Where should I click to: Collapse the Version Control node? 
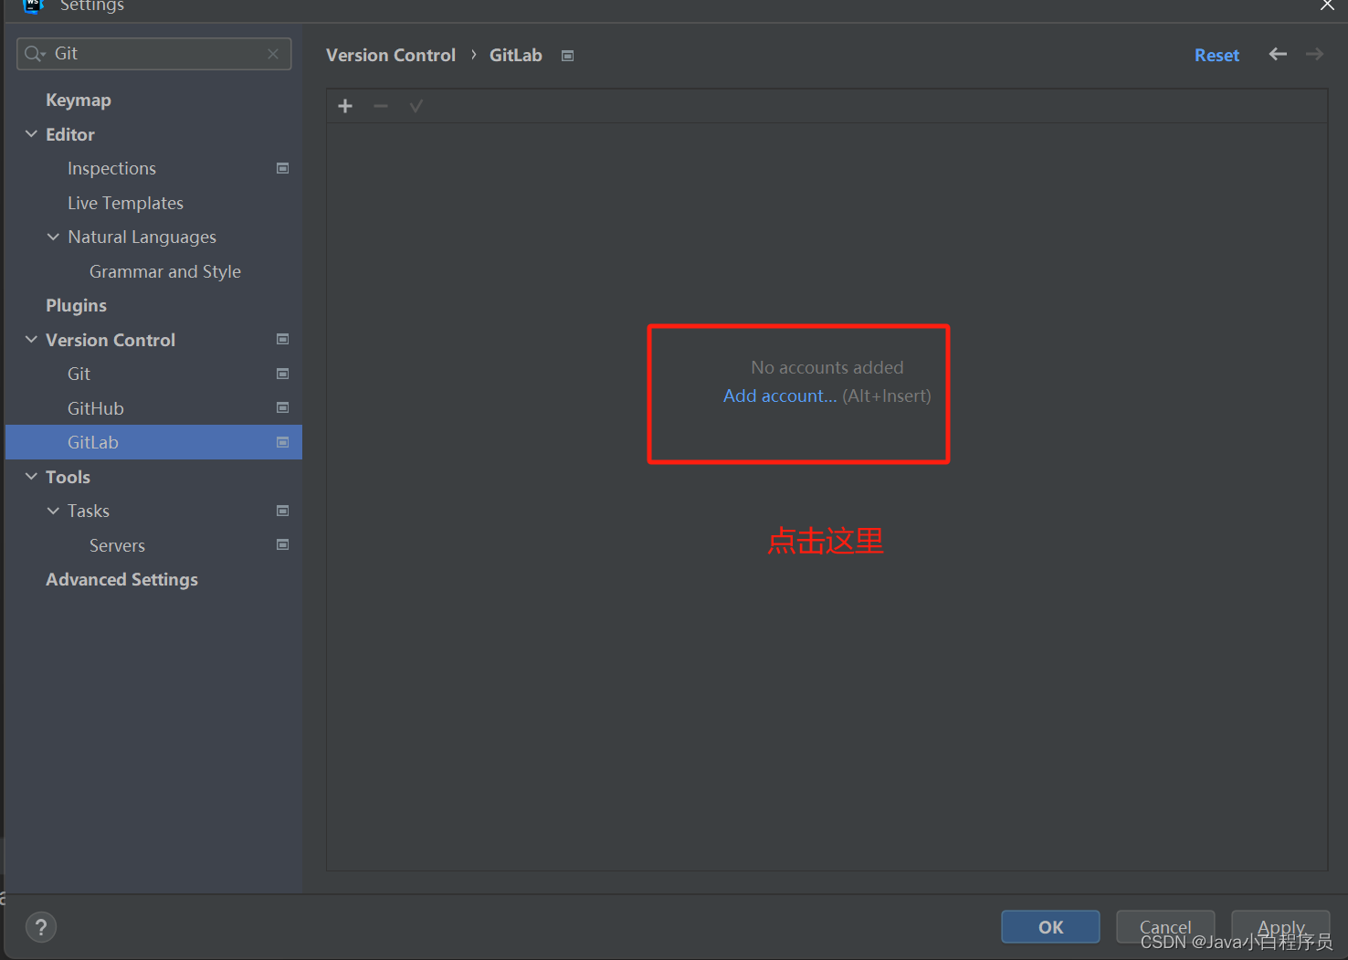(31, 339)
